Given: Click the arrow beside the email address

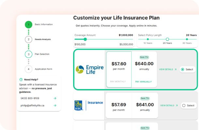Looking at the screenshot, I should (x=55, y=105).
